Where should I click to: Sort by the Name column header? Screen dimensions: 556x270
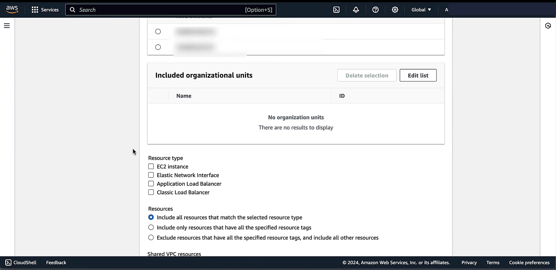(x=184, y=96)
